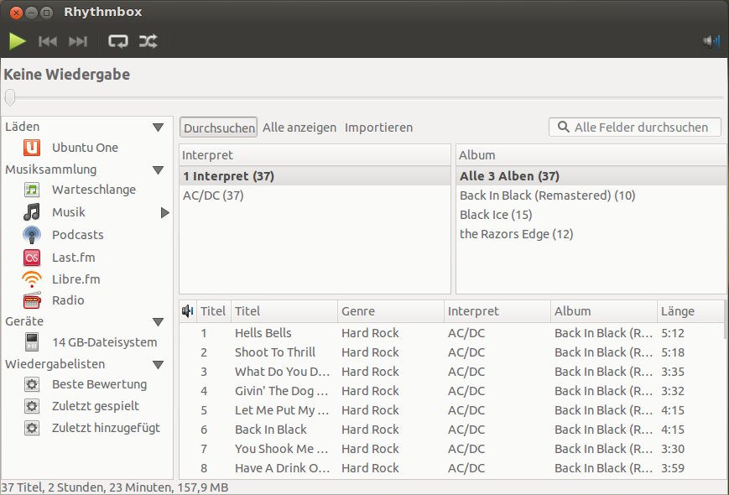Select album Black Ice (15)

[x=591, y=215]
